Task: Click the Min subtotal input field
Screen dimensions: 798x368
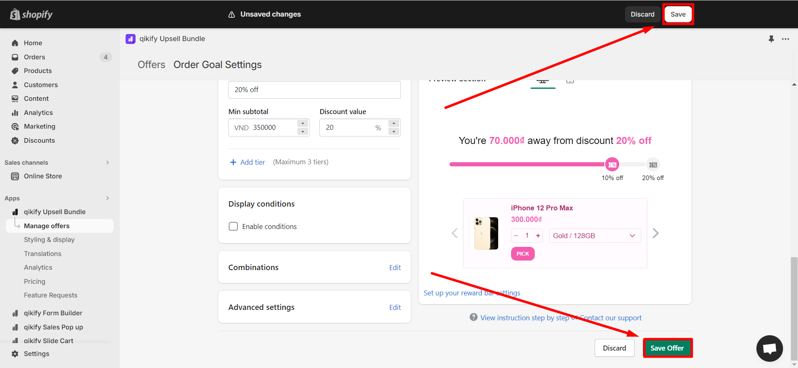Action: [x=269, y=128]
